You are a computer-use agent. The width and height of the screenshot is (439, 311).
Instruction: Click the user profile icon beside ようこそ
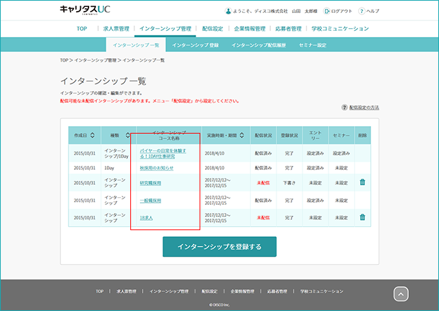point(228,11)
